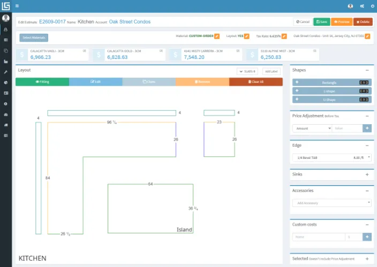Click the 6,966.23 price value
The height and width of the screenshot is (267, 377).
[x=41, y=57]
